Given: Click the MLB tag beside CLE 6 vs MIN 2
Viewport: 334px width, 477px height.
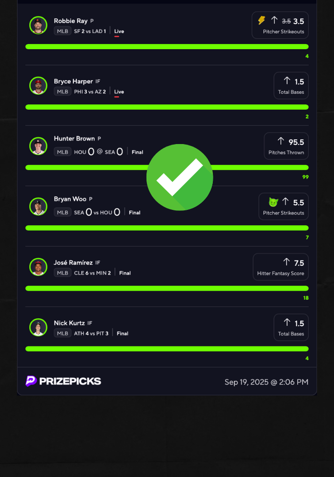Looking at the screenshot, I should 63,273.
